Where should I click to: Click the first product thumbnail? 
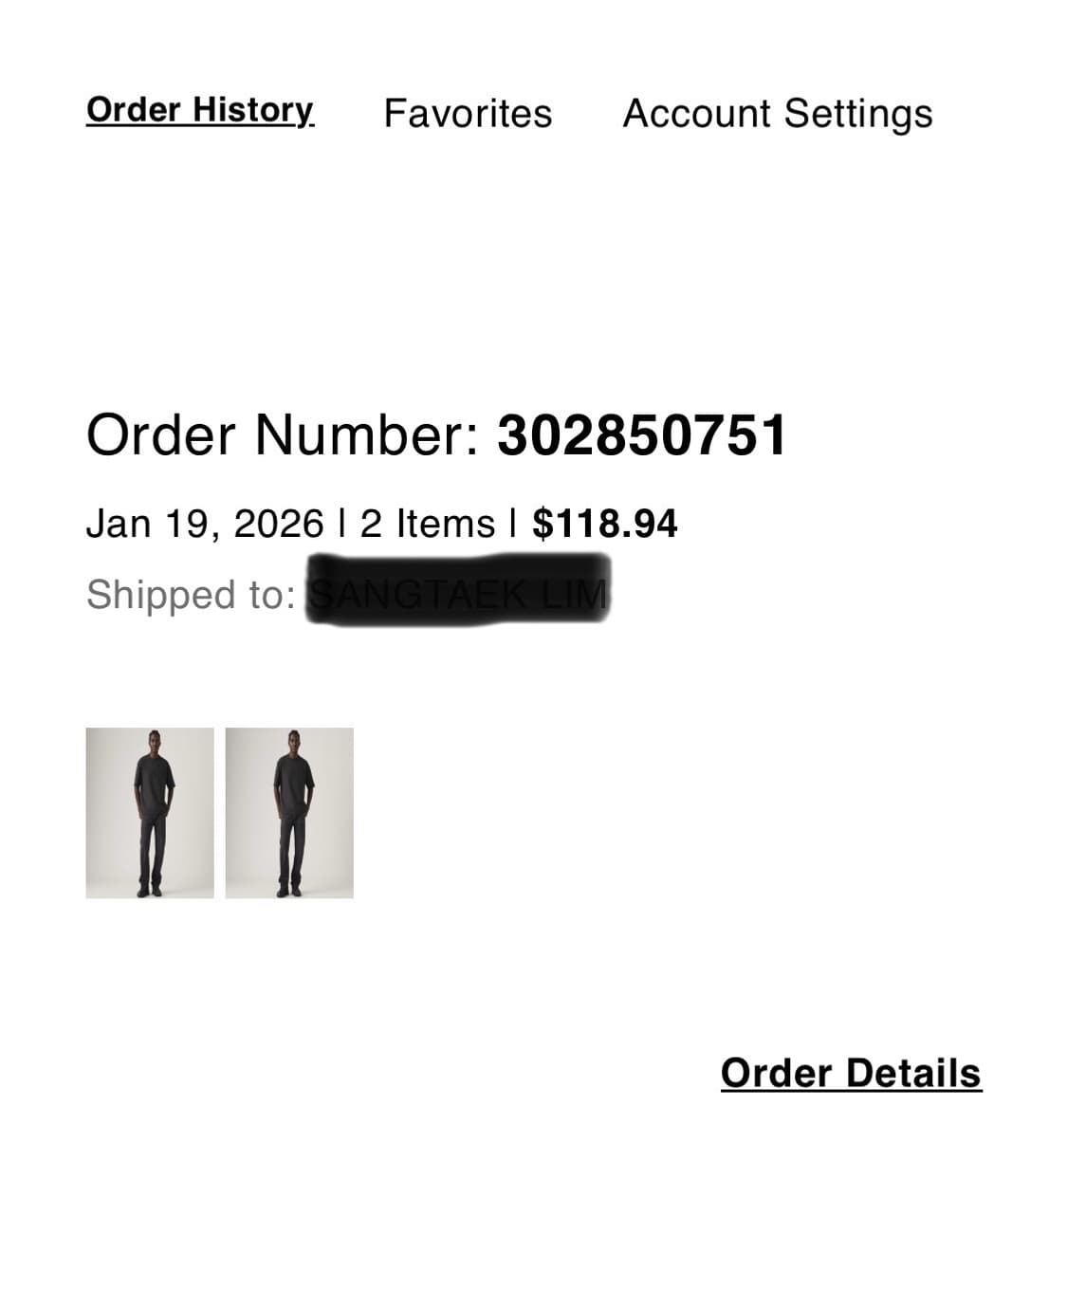point(150,813)
